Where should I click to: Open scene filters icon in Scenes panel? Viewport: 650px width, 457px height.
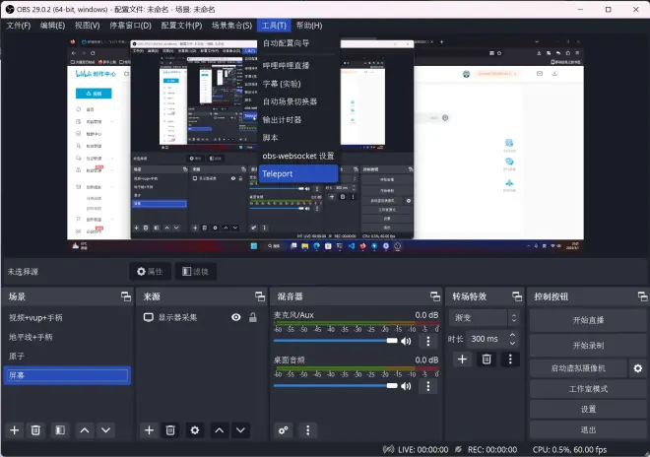click(60, 430)
